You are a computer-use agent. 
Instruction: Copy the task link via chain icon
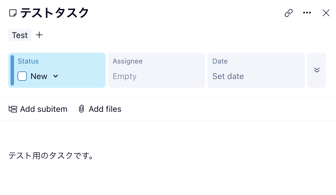pos(289,13)
